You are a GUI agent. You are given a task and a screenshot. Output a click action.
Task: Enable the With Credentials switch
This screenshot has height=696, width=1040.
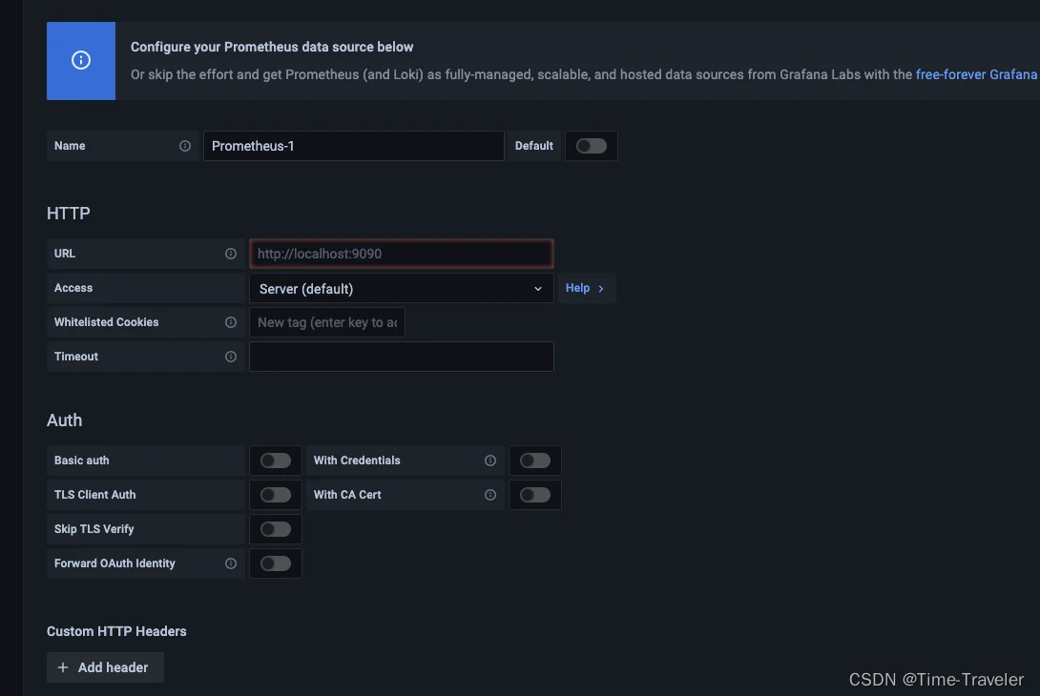coord(534,461)
